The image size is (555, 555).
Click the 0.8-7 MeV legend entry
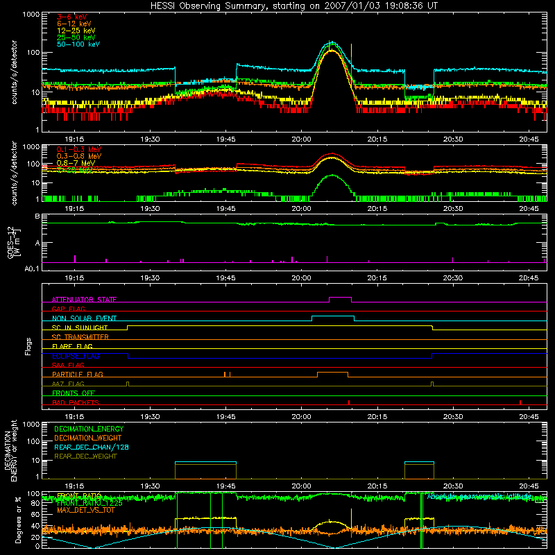[76, 163]
